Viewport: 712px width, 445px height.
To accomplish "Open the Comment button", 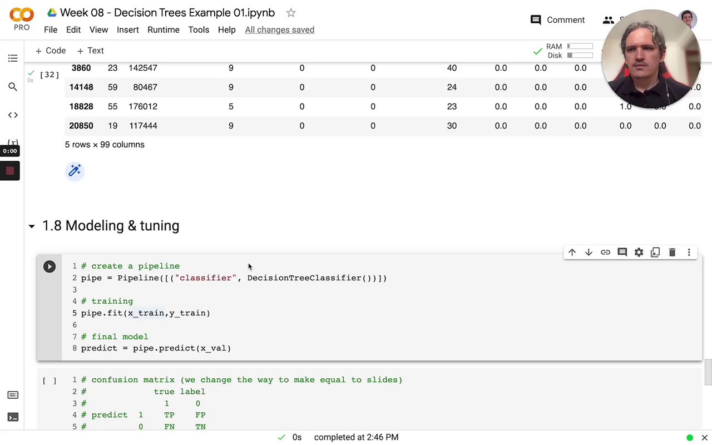I will [557, 20].
